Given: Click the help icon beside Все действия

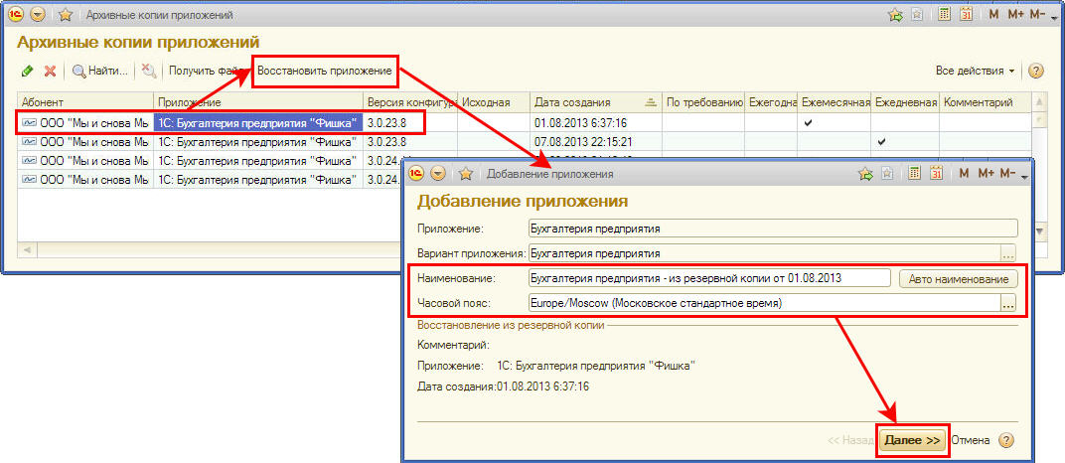Looking at the screenshot, I should click(x=1036, y=72).
